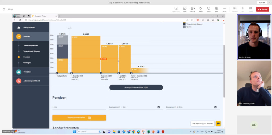Expand the More options menu
This screenshot has width=272, height=135.
click(224, 9)
